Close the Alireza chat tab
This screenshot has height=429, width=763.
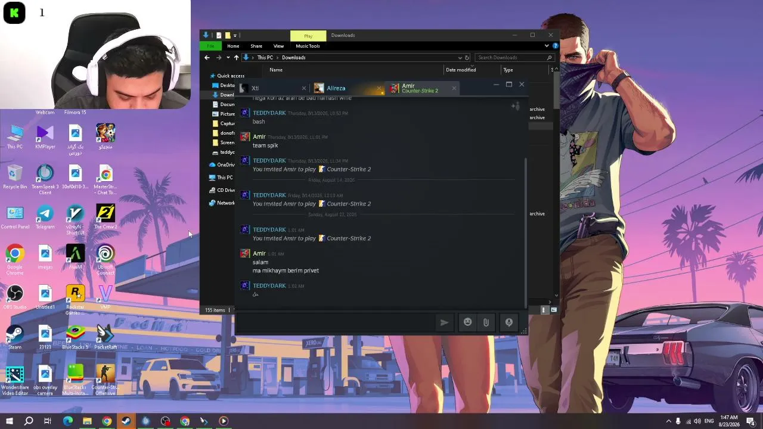tap(380, 89)
